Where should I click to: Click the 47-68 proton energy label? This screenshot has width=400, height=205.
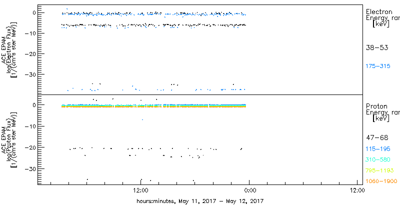coord(377,138)
